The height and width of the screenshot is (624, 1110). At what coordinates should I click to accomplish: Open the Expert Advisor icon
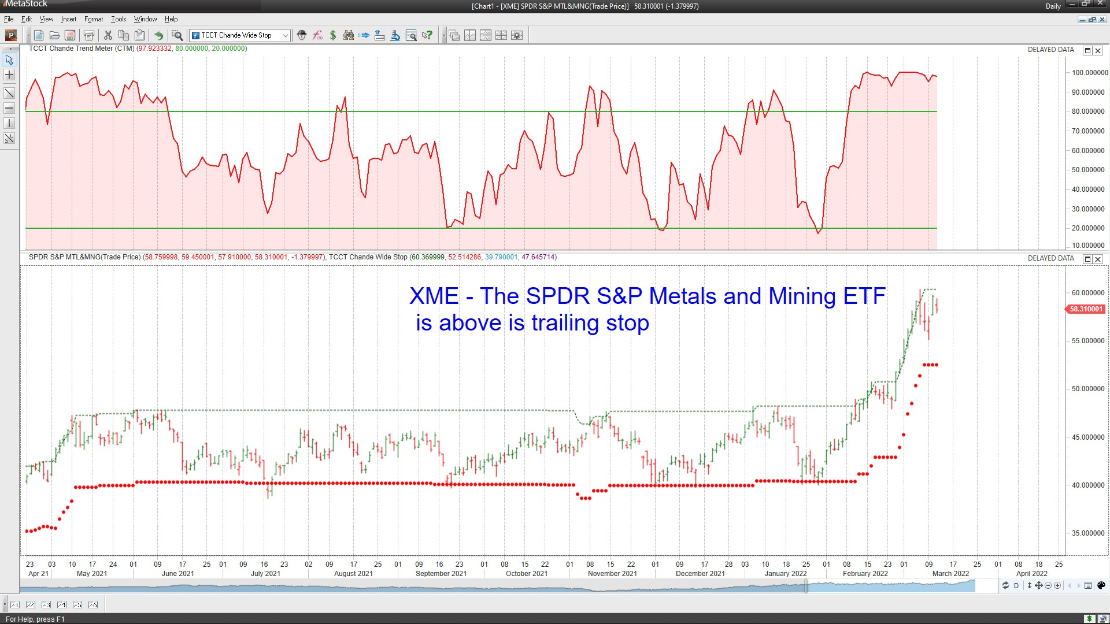click(302, 35)
